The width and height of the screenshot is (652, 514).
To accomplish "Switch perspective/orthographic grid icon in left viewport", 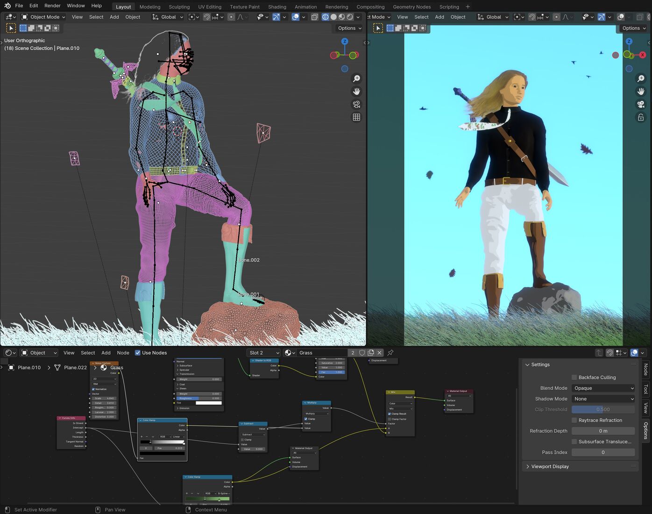I will pyautogui.click(x=356, y=117).
